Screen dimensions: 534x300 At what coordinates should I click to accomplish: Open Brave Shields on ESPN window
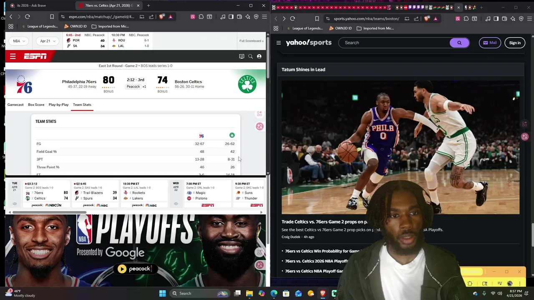coord(161,17)
